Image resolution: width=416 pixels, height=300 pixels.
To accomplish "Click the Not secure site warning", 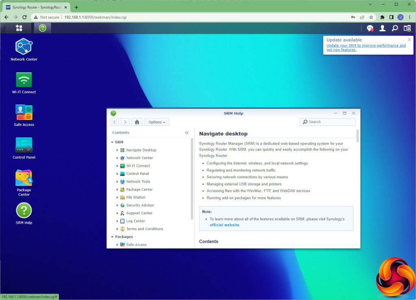I will [x=47, y=17].
